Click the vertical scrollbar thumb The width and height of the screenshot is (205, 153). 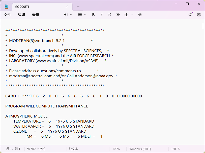coord(203,26)
